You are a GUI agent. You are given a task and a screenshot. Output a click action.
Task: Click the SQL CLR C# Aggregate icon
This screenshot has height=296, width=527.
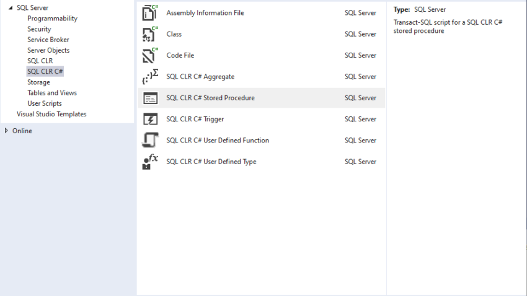(150, 77)
